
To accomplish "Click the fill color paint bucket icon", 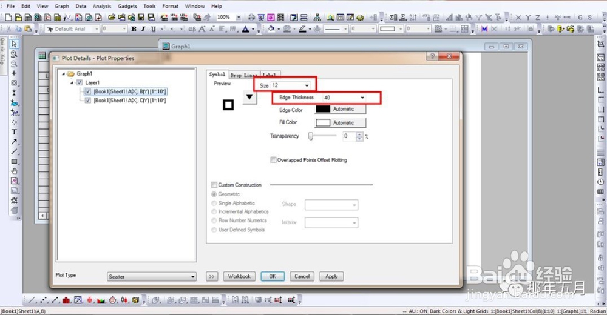I will point(271,29).
